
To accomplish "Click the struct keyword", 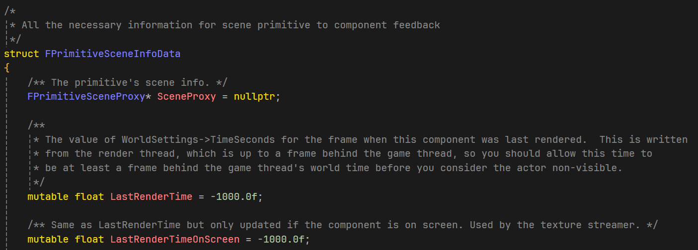I will (21, 54).
